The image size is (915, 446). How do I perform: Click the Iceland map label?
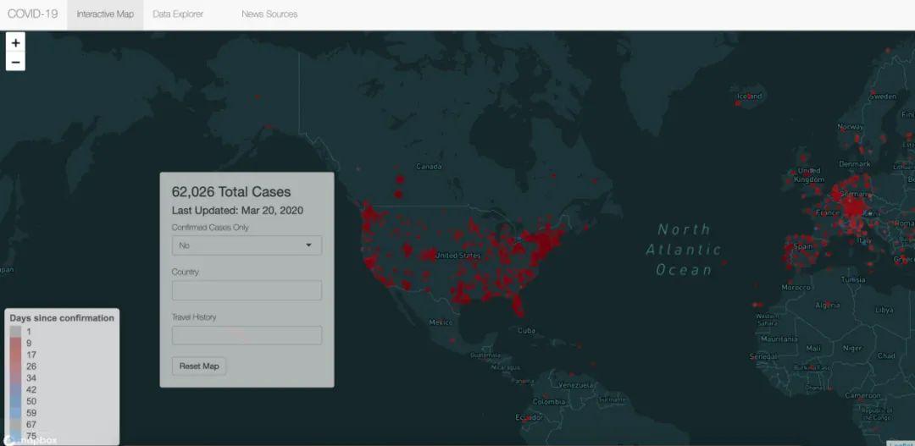[x=750, y=96]
